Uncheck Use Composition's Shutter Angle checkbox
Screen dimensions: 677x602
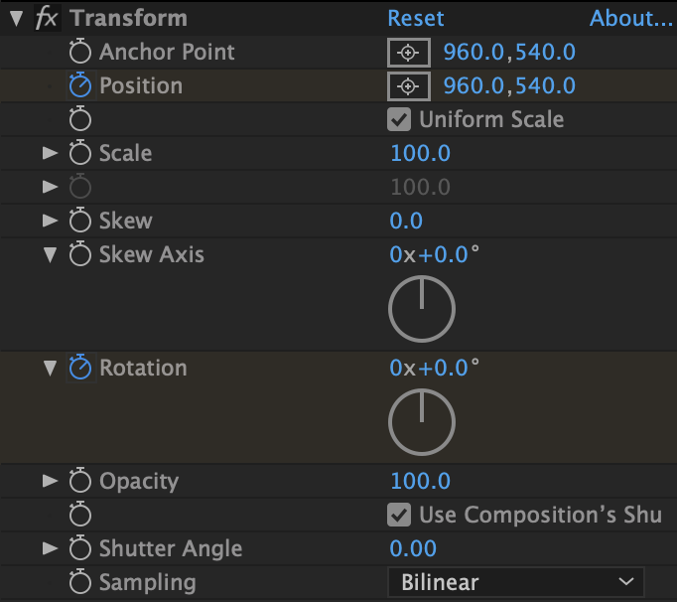pos(399,515)
